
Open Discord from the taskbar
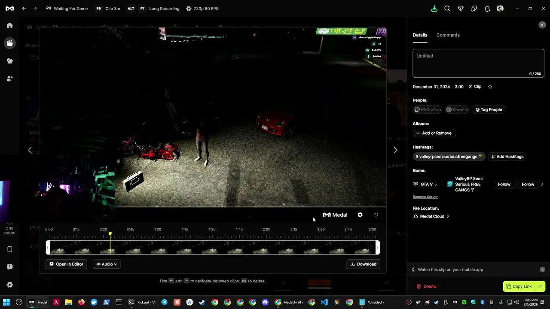265,302
